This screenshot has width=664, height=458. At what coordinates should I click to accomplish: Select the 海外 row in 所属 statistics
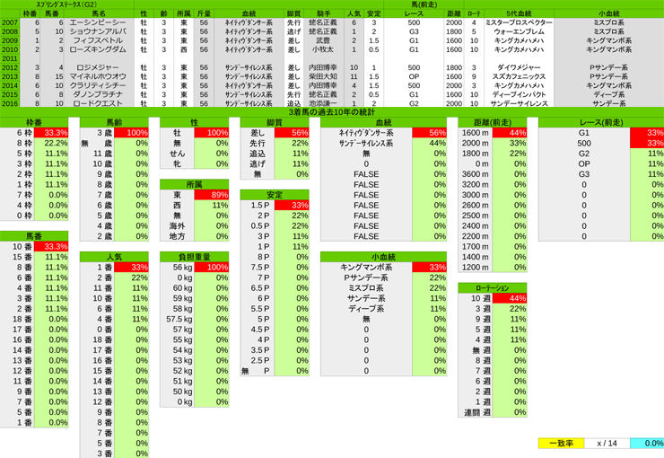[195, 225]
